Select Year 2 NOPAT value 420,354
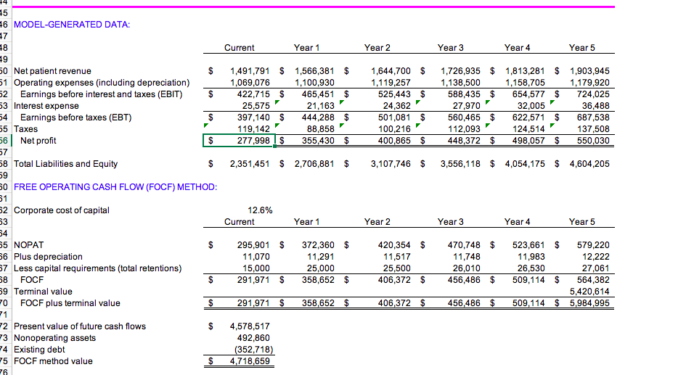The width and height of the screenshot is (686, 375). pos(394,244)
